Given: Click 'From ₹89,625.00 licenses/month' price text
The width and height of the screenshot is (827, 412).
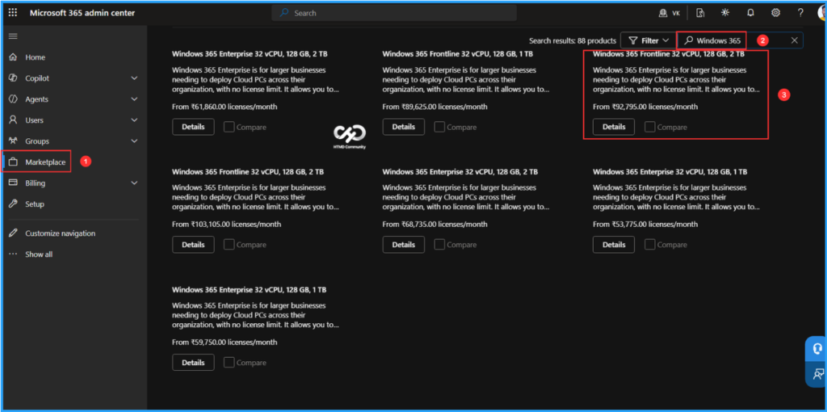Looking at the screenshot, I should [x=435, y=107].
